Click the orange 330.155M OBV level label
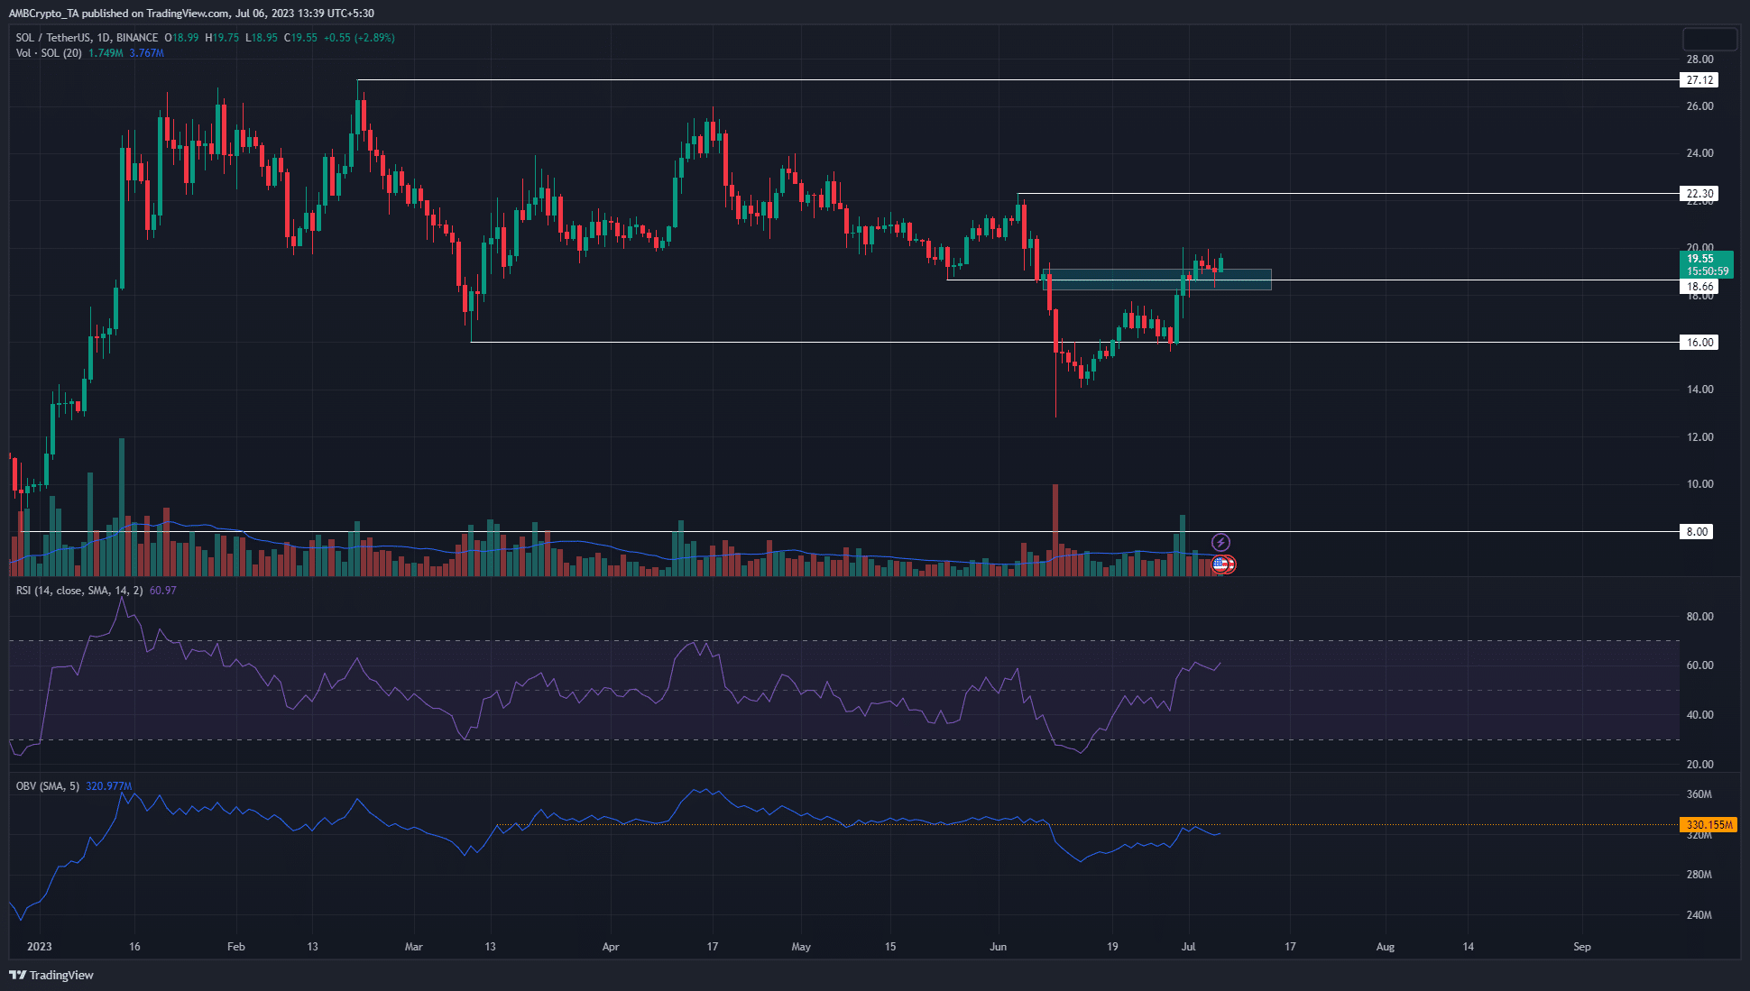Image resolution: width=1750 pixels, height=991 pixels. click(x=1709, y=825)
